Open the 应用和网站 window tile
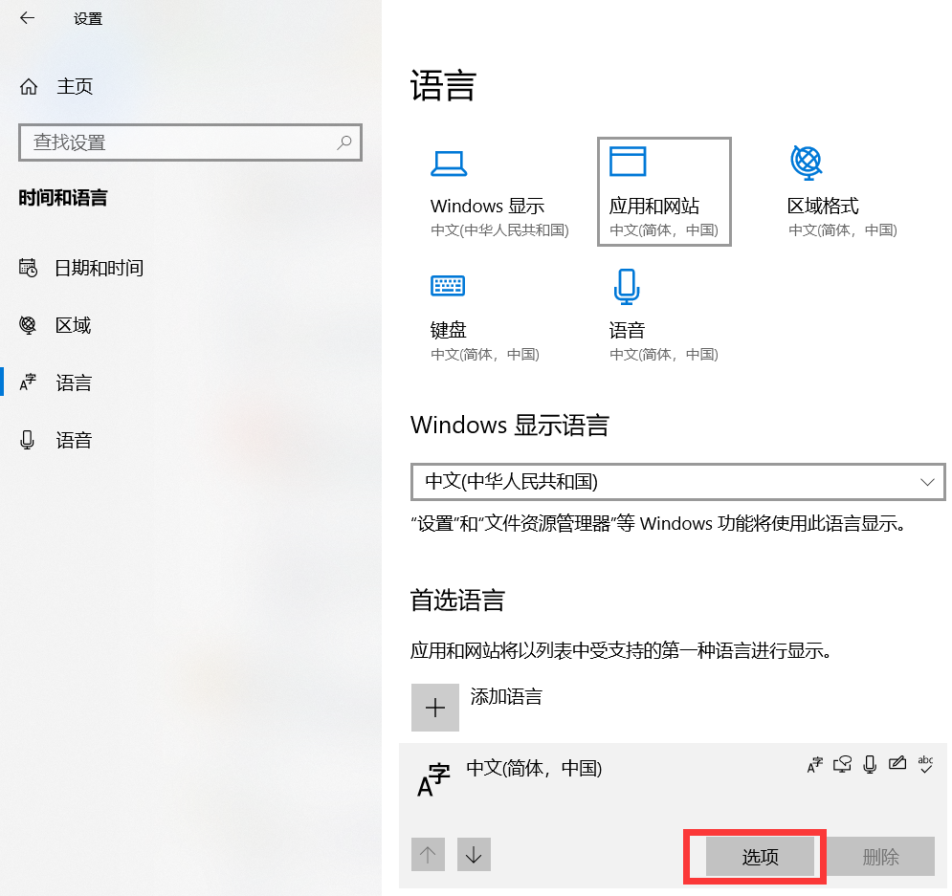Screen dimensions: 952x896 664,191
